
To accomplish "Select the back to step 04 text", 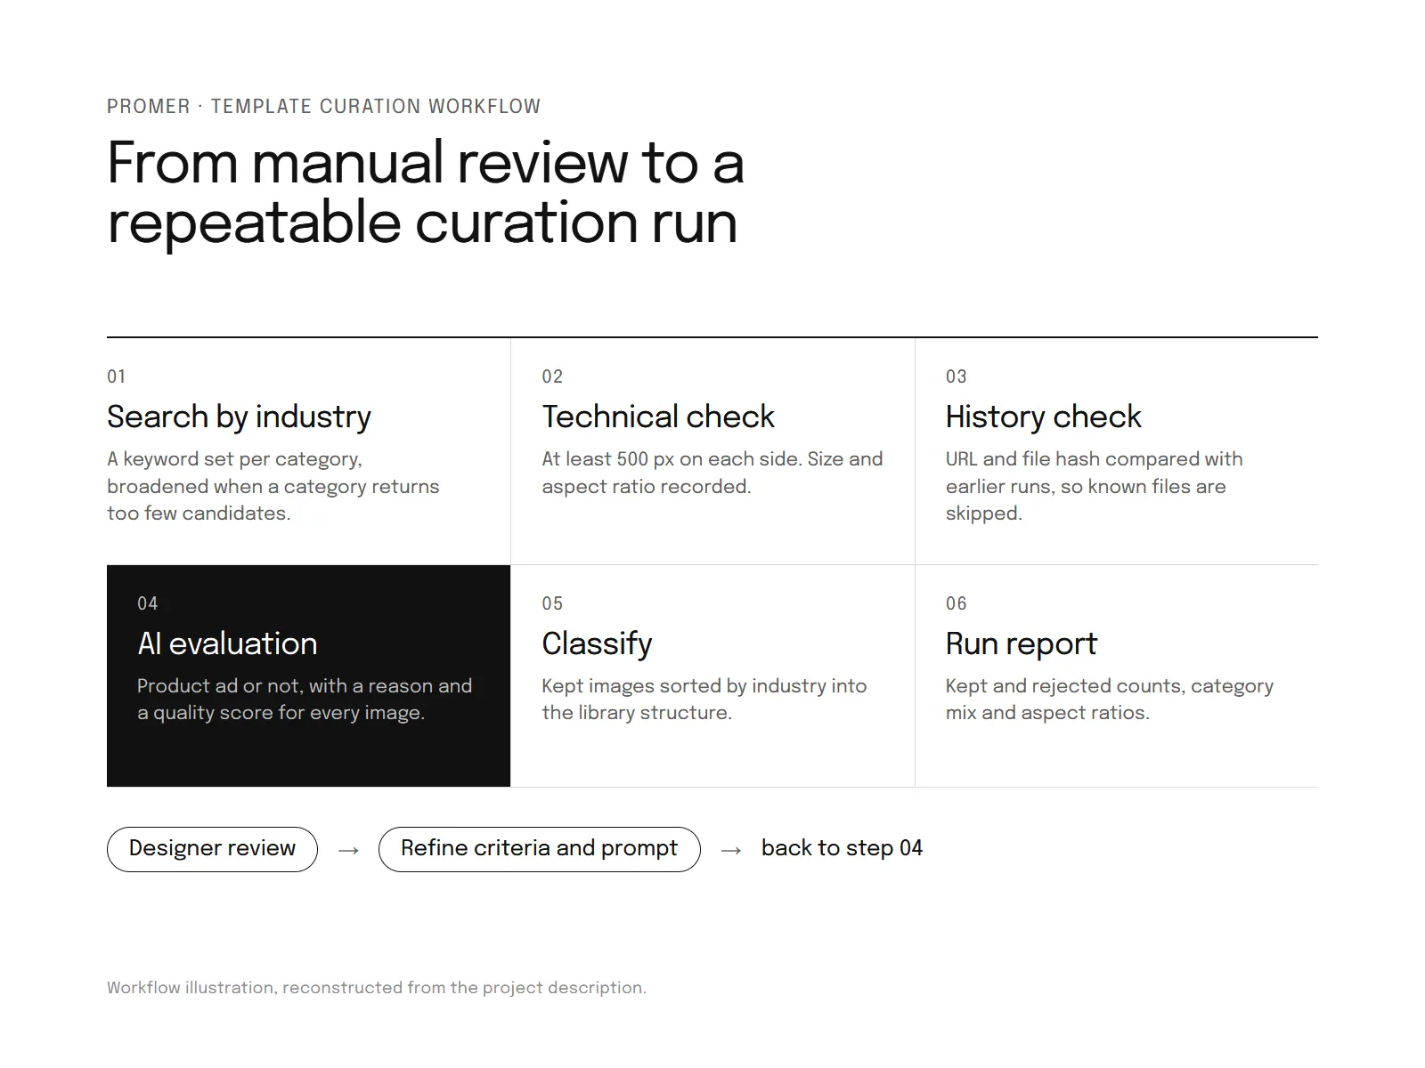I will [842, 848].
